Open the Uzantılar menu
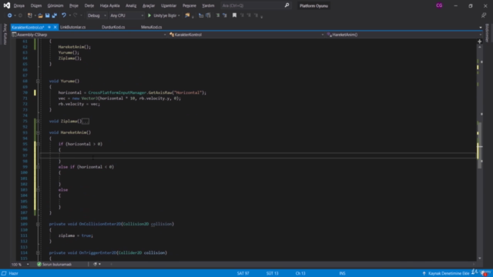This screenshot has width=493, height=277. [x=169, y=5]
